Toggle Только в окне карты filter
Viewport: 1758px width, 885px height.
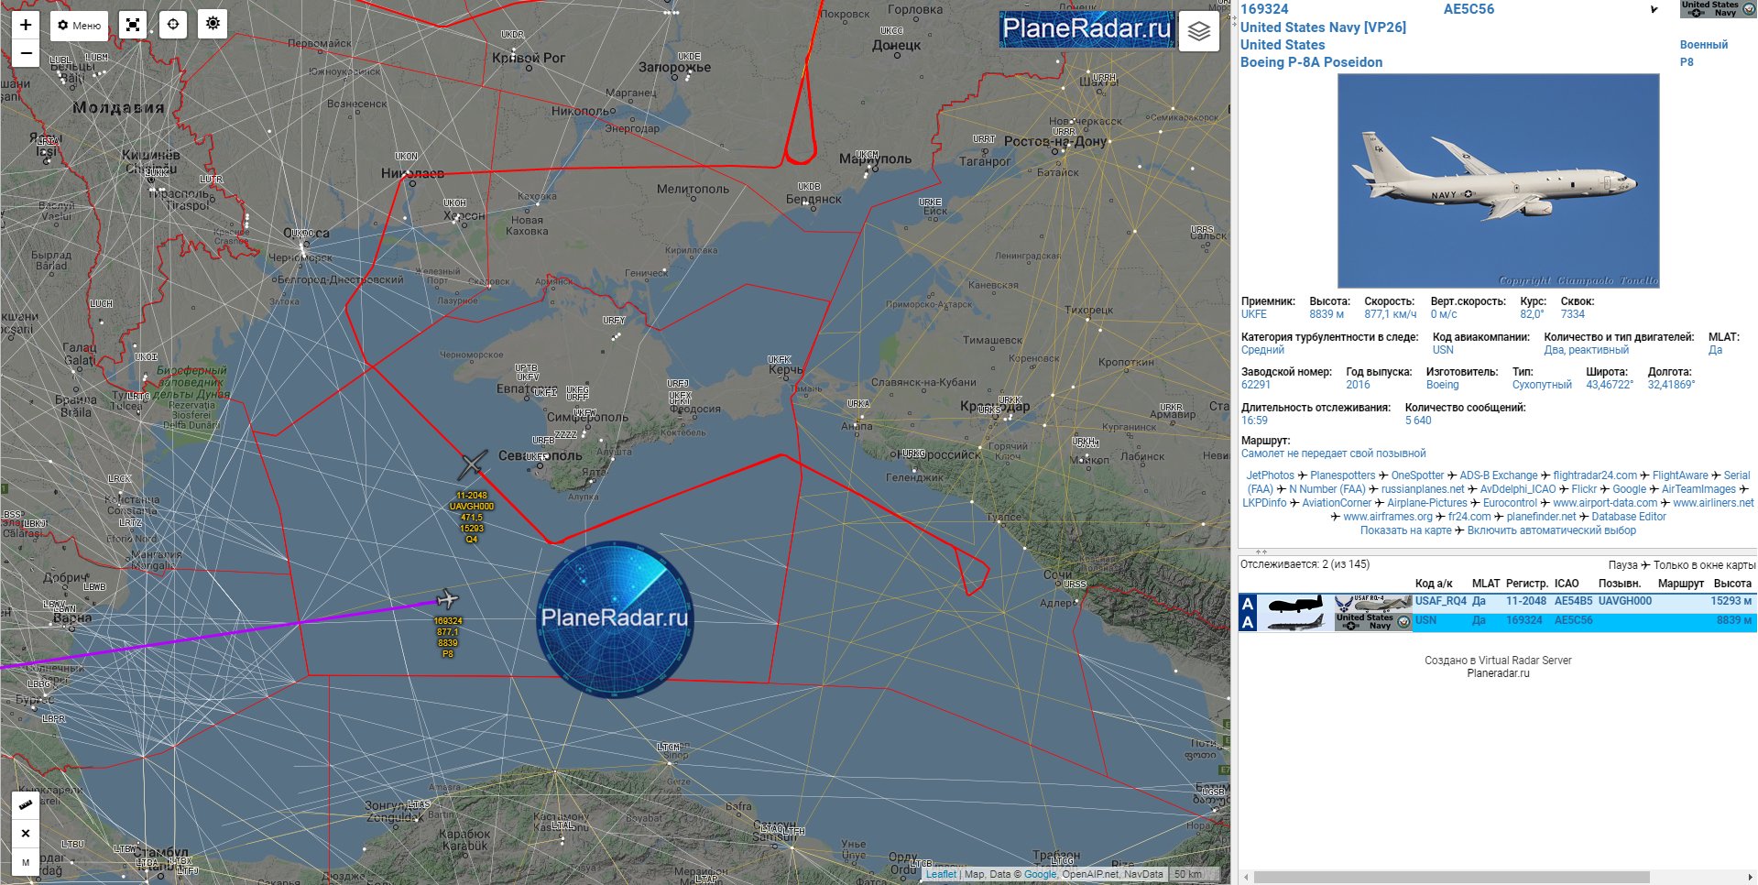[x=1704, y=565]
